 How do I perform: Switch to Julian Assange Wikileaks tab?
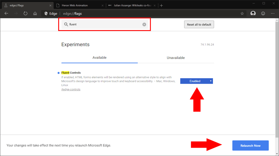(x=133, y=5)
